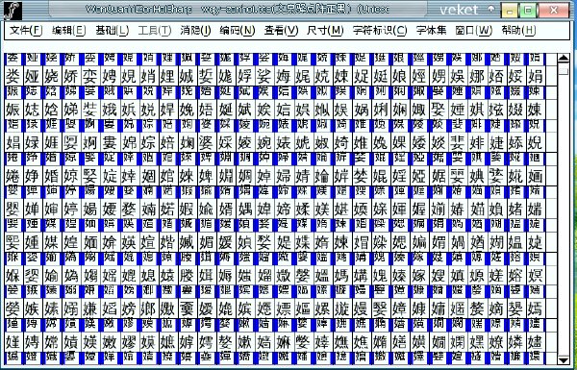The width and height of the screenshot is (577, 370).
Task: Select the 嫦 glyph cell
Action: pyautogui.click(x=52, y=342)
